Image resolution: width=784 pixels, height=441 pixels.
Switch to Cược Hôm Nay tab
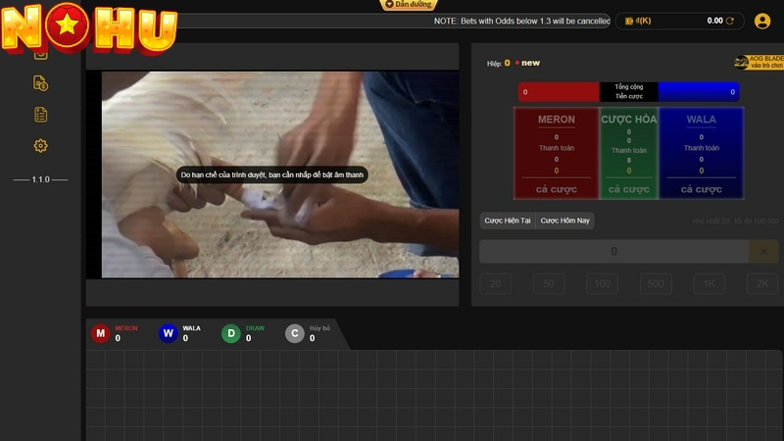click(565, 220)
